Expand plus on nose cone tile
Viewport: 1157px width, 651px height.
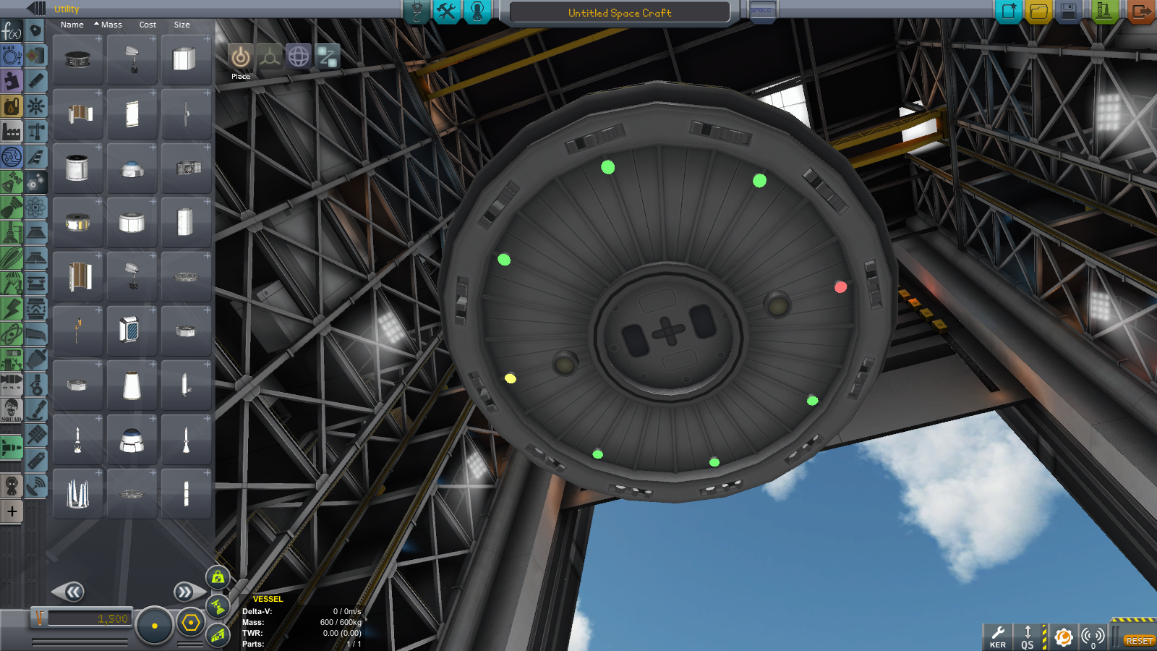[153, 365]
